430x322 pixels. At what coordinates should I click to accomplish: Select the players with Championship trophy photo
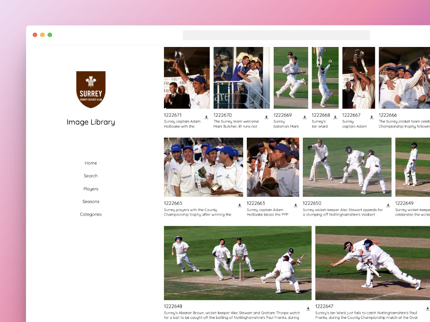pyautogui.click(x=203, y=167)
